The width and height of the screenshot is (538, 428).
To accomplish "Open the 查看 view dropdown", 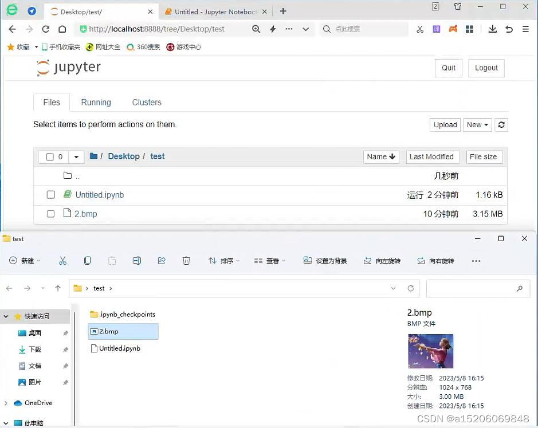I will (270, 261).
